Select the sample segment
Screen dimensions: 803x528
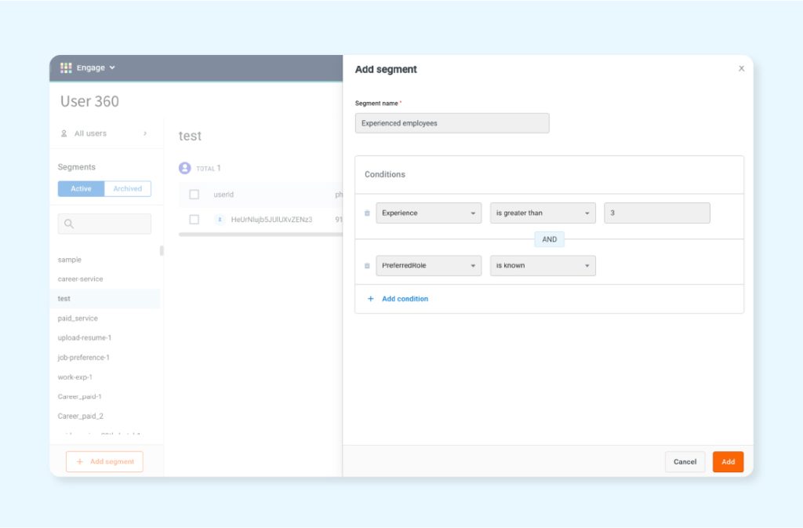(x=70, y=260)
